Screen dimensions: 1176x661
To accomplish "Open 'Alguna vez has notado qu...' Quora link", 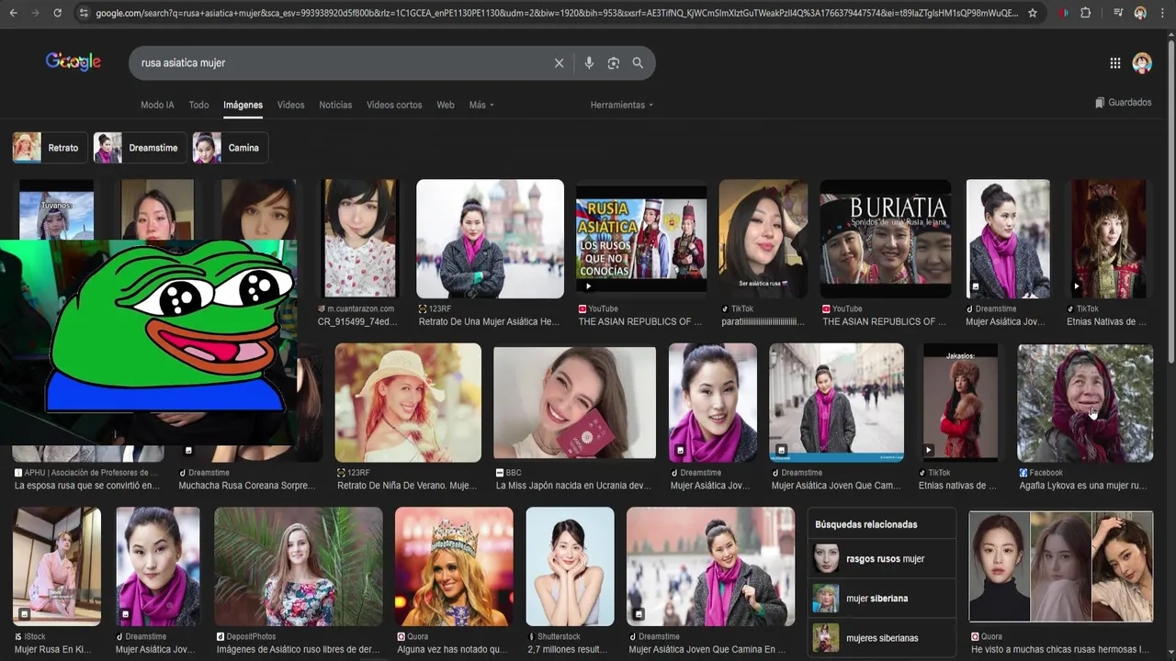I will [452, 649].
